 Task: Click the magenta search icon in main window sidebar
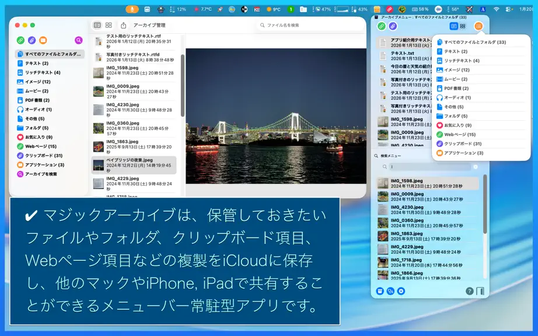pyautogui.click(x=79, y=40)
